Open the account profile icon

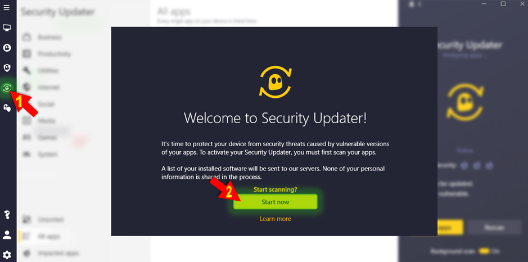point(7,234)
